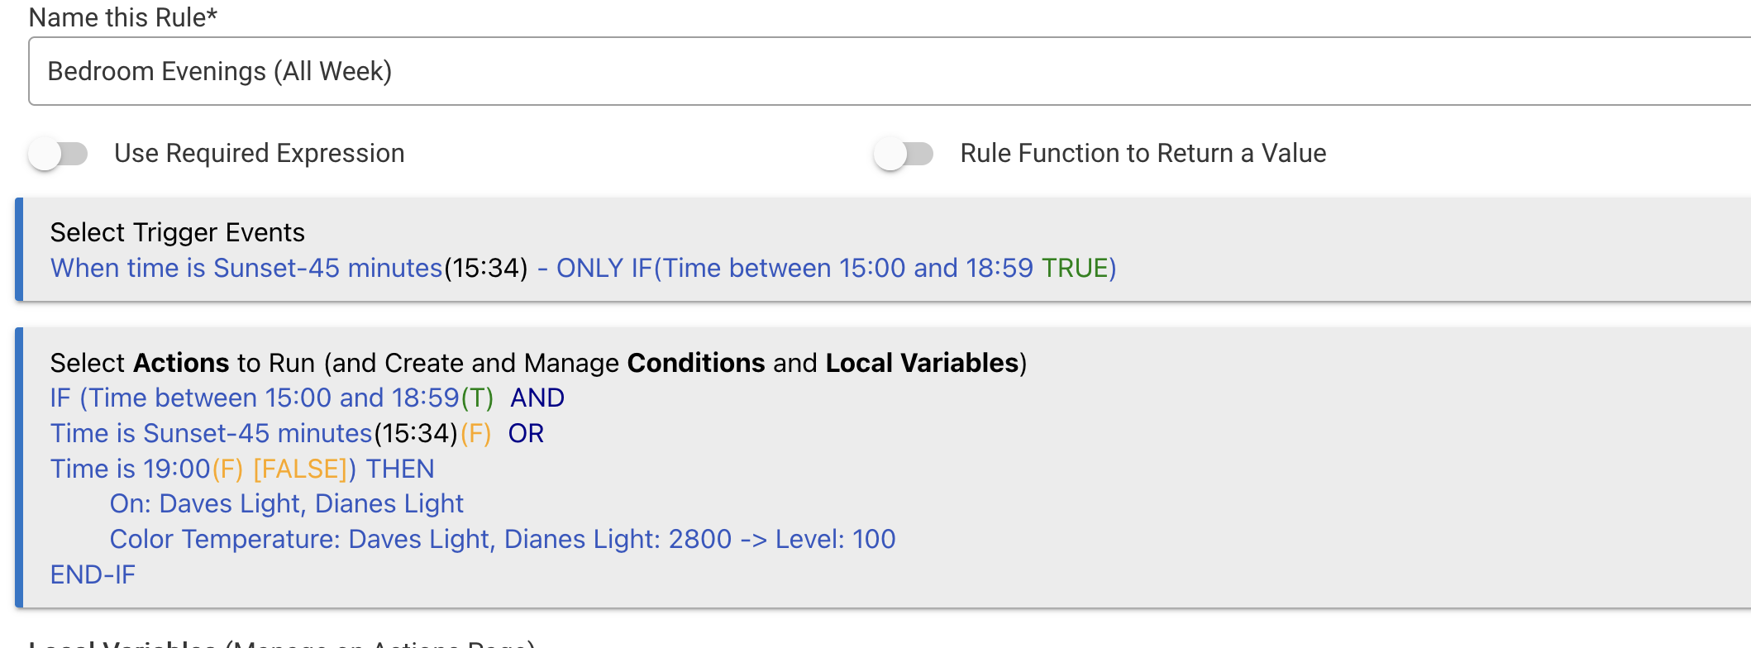Enable the Use Required Expression switch
This screenshot has height=648, width=1751.
click(x=58, y=154)
